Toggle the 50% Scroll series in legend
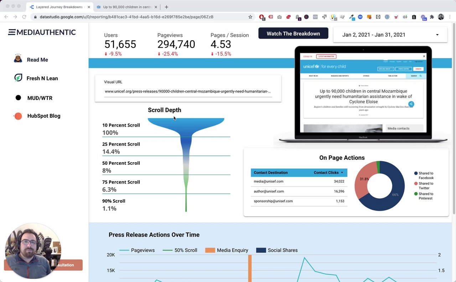This screenshot has height=282, width=456. tap(180, 250)
